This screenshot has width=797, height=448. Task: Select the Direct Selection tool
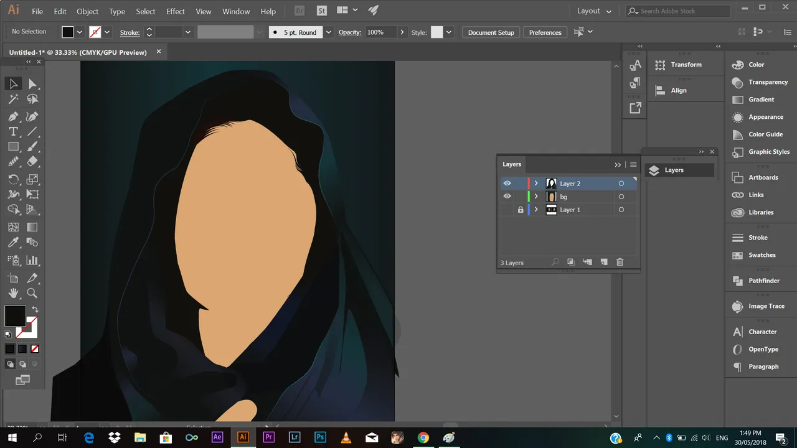click(x=32, y=84)
